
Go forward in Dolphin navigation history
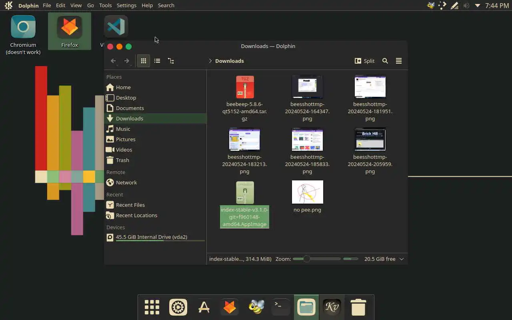tap(126, 61)
